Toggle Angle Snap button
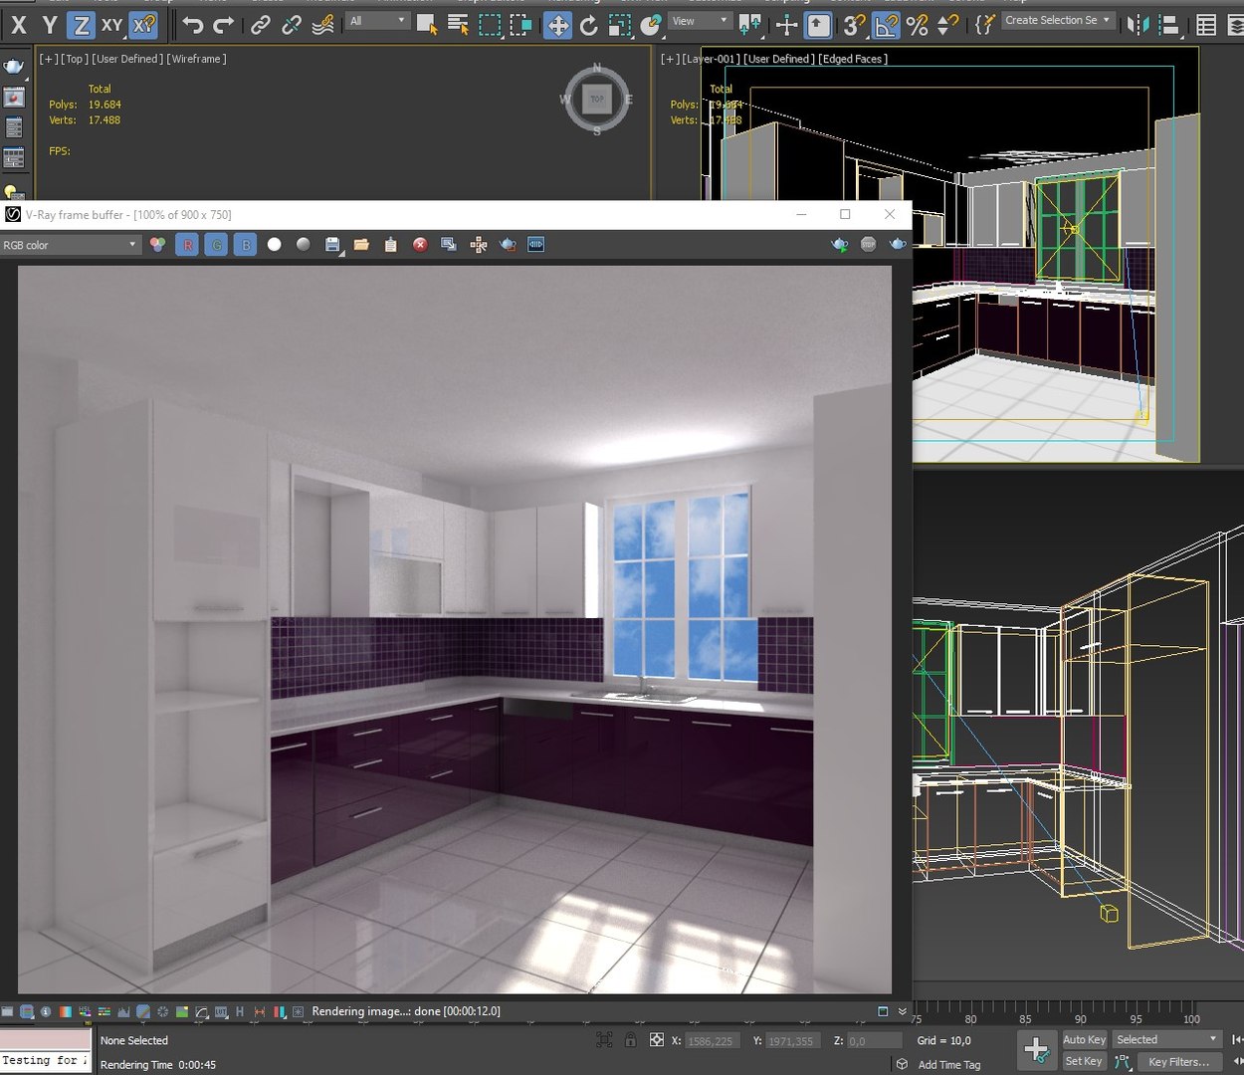Viewport: 1244px width, 1075px height. click(x=885, y=25)
